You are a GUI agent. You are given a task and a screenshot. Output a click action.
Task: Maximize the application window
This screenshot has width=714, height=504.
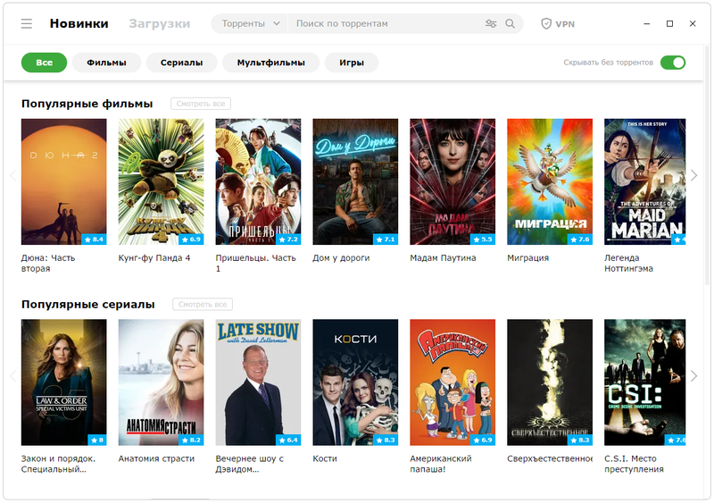pos(669,24)
